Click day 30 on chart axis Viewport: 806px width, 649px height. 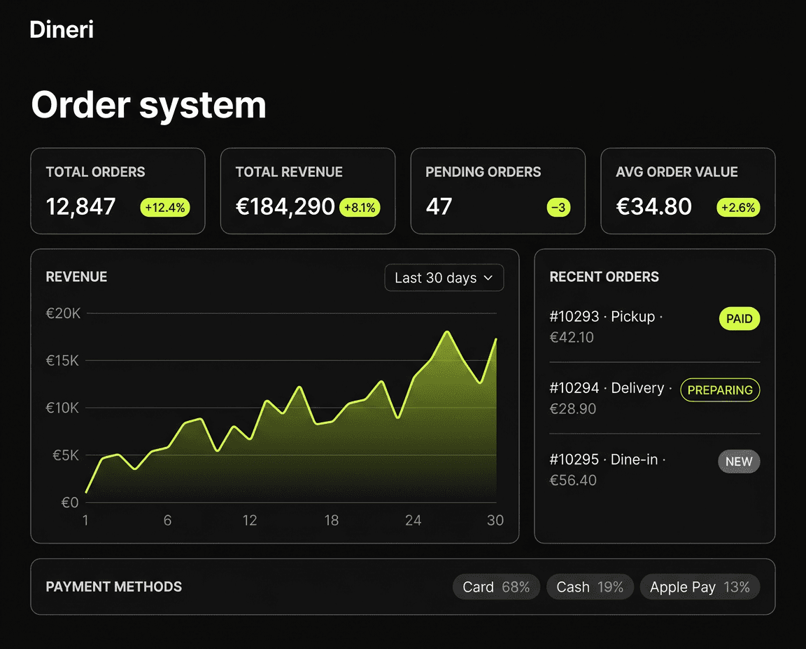point(495,520)
